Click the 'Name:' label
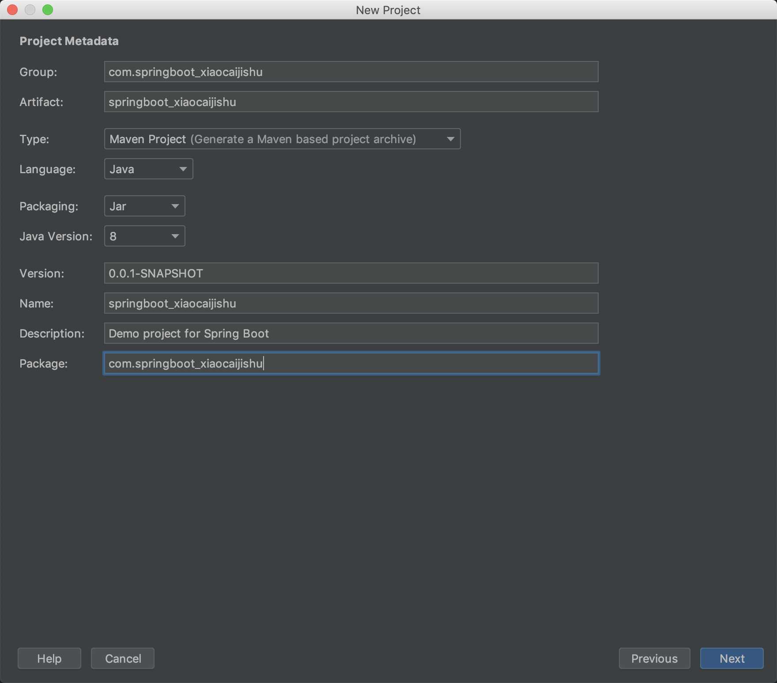 pyautogui.click(x=37, y=304)
